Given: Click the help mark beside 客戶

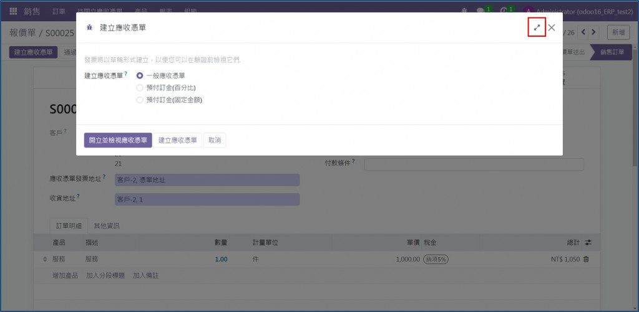Looking at the screenshot, I should 65,131.
